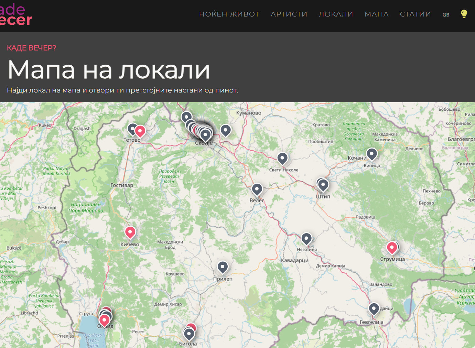Viewport: 475px width, 348px height.
Task: Switch language via GB link
Action: (x=446, y=15)
